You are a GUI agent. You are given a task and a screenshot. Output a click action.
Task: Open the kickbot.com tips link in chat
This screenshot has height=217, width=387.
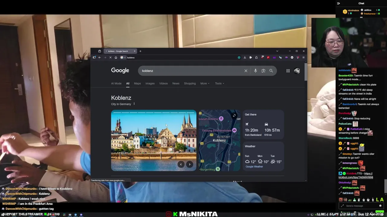tap(356, 175)
